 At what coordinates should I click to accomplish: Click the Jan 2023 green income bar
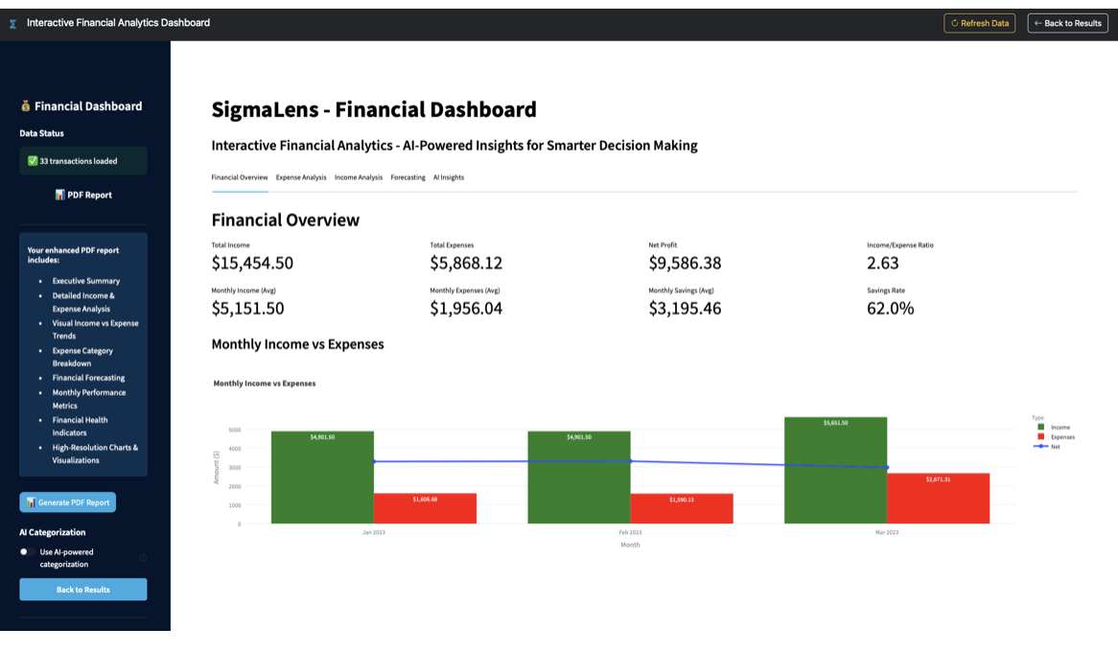coord(322,477)
